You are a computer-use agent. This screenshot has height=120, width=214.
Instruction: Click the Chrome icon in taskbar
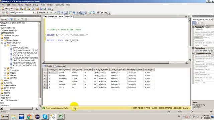[x=29, y=117]
